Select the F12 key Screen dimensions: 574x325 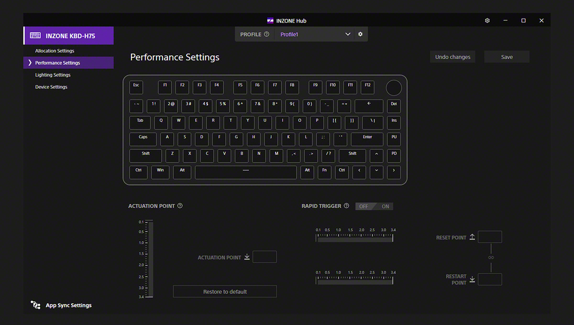tap(367, 87)
